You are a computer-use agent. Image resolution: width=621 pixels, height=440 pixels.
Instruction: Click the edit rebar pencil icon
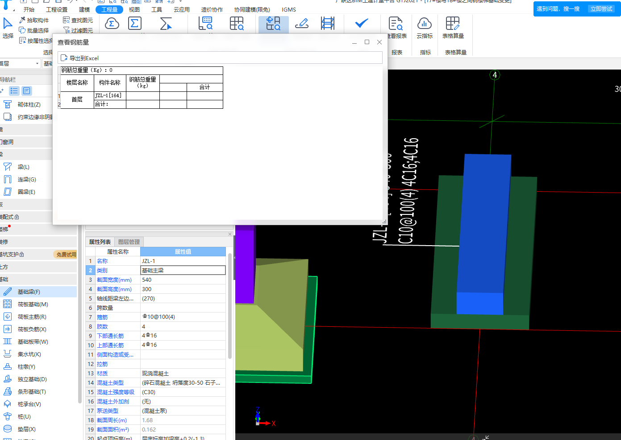coord(302,24)
